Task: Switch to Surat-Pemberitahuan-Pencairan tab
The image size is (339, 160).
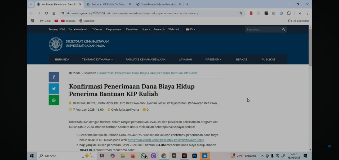Action: (x=159, y=4)
